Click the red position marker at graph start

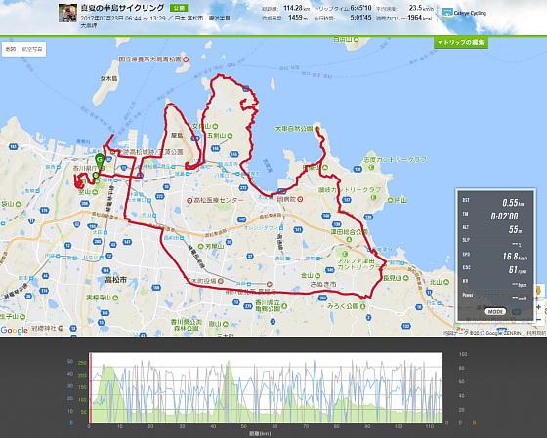coord(90,388)
